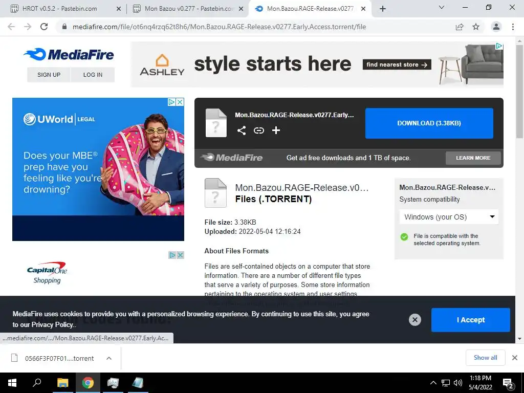Click 'Uploaded: 2022-05-04 12:16:24' text
The height and width of the screenshot is (393, 524).
(x=252, y=231)
